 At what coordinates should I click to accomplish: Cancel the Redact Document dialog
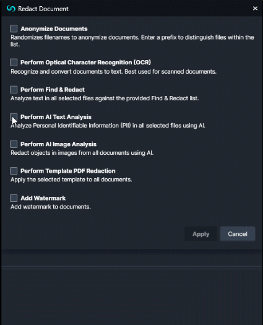click(238, 234)
